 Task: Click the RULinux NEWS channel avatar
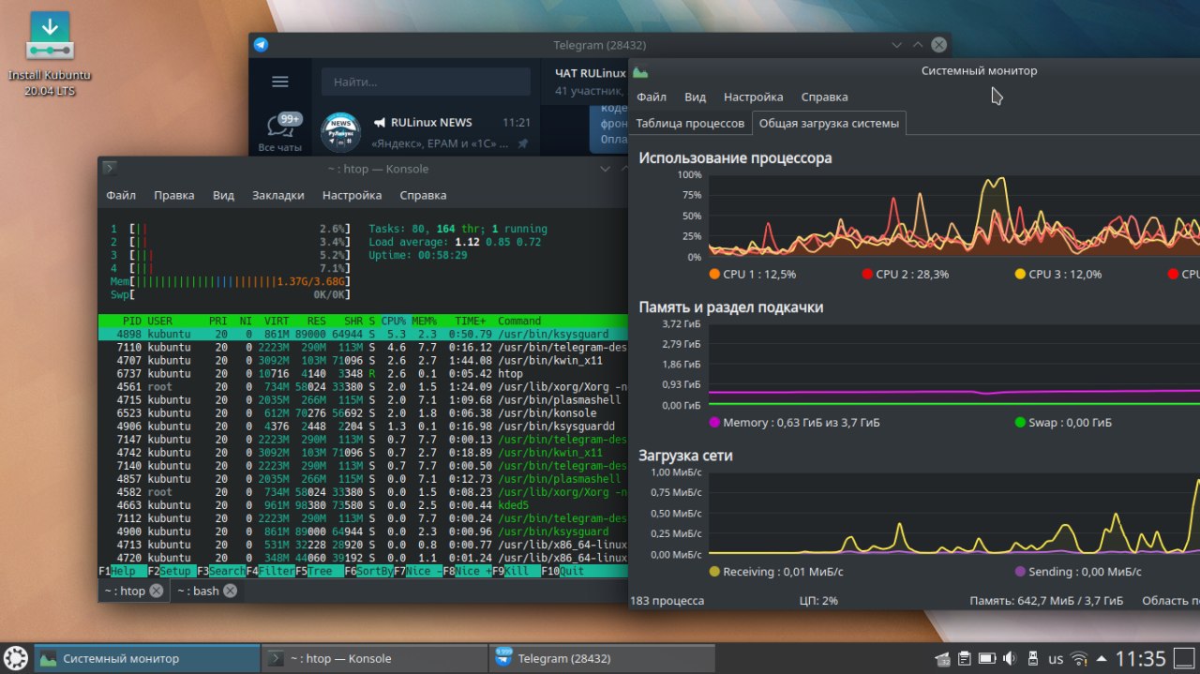tap(340, 132)
